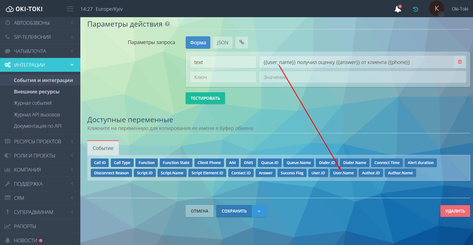Open Журнал API вызовов submenu item
This screenshot has height=245, width=473.
click(x=37, y=114)
